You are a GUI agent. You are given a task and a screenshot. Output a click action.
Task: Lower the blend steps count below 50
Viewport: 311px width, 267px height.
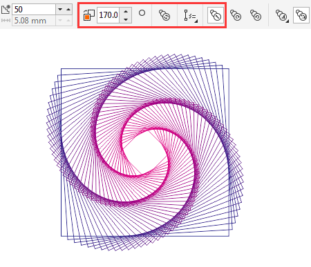point(60,10)
